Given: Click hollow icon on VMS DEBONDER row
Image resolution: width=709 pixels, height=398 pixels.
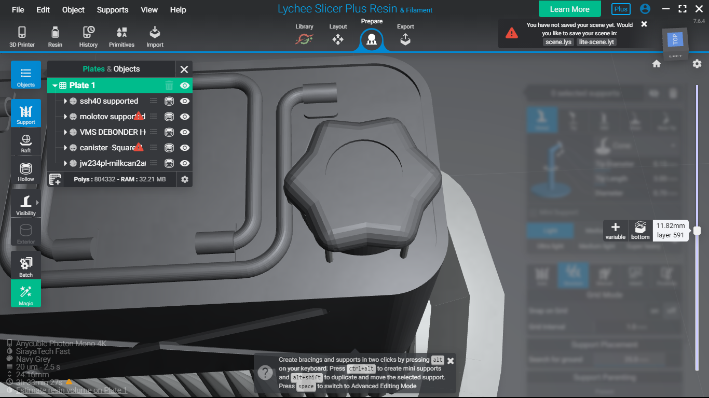Looking at the screenshot, I should click(x=169, y=132).
